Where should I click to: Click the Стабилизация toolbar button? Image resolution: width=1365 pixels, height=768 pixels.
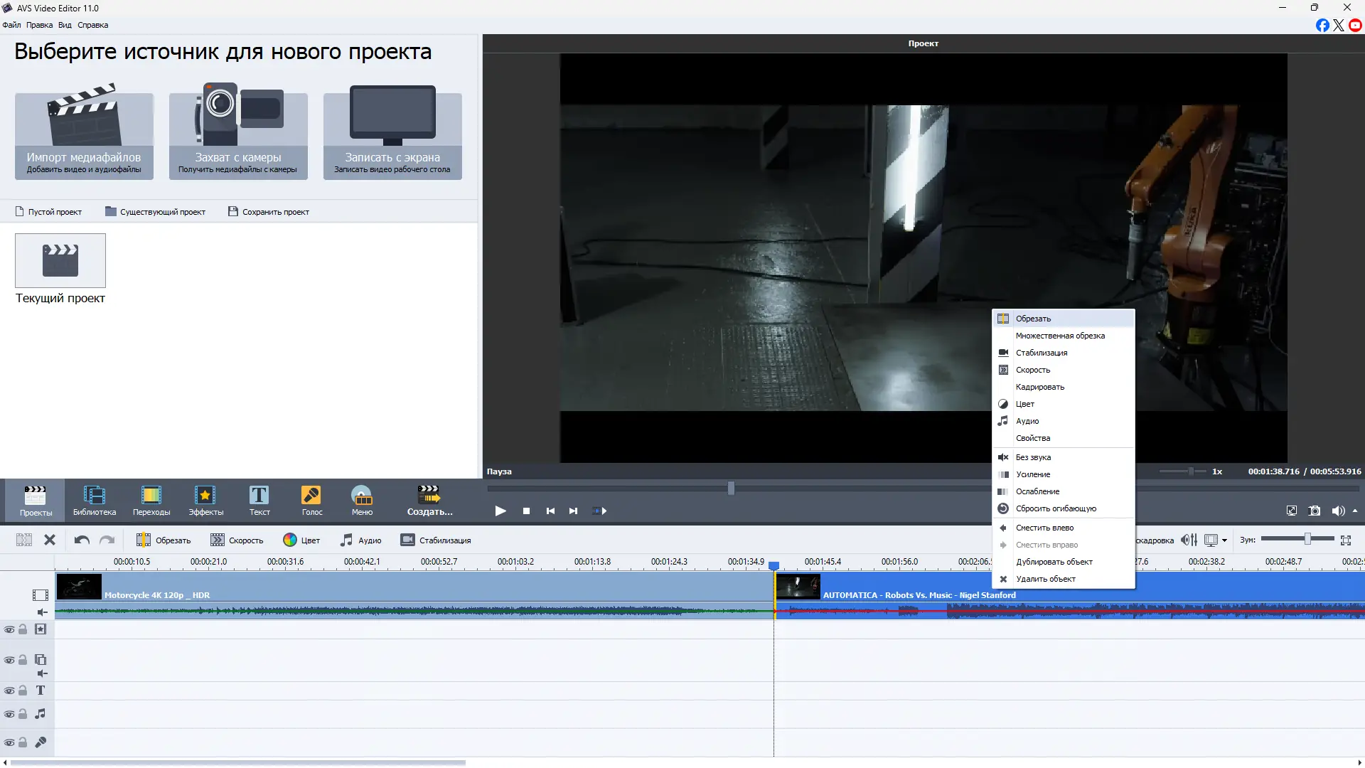pyautogui.click(x=435, y=540)
